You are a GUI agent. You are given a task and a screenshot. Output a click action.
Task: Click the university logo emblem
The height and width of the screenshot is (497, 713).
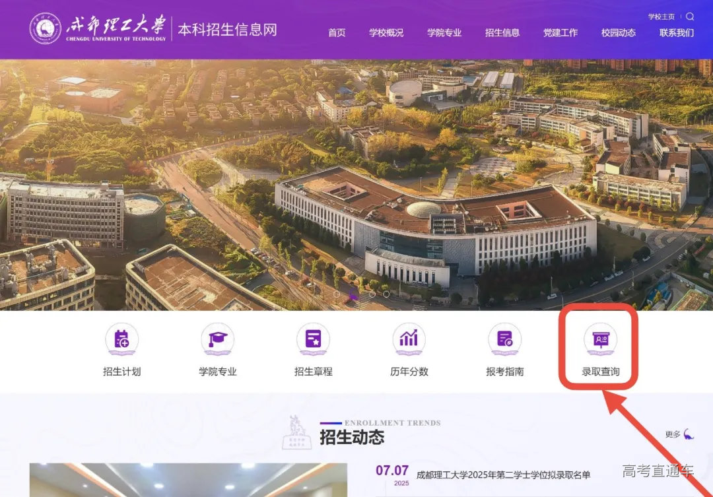tap(44, 28)
